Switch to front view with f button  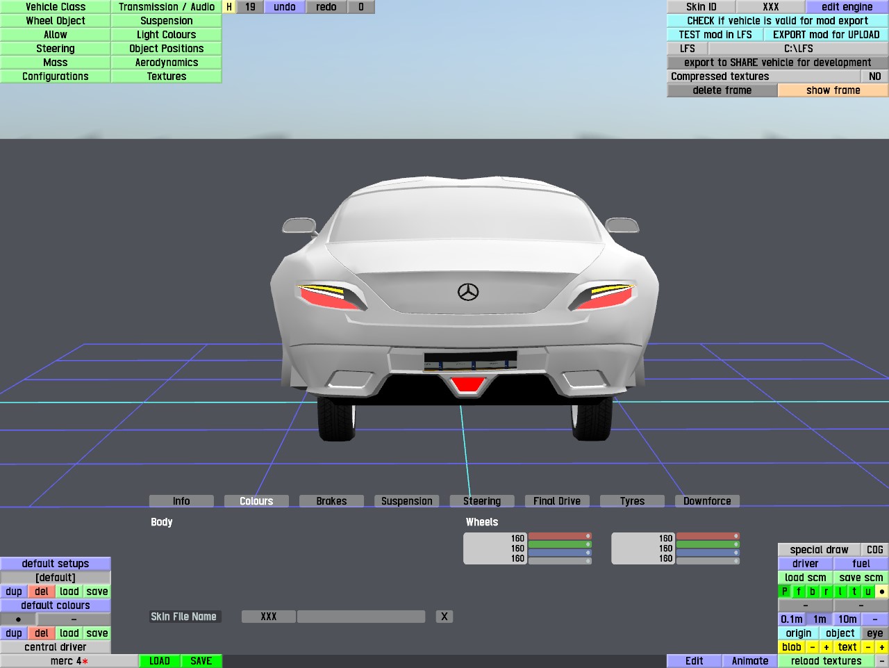click(799, 592)
